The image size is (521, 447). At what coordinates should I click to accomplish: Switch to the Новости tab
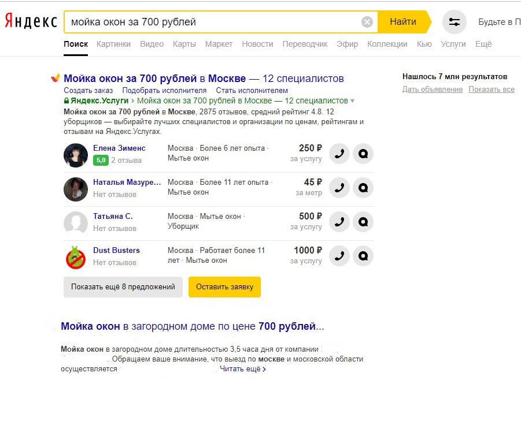coord(257,44)
